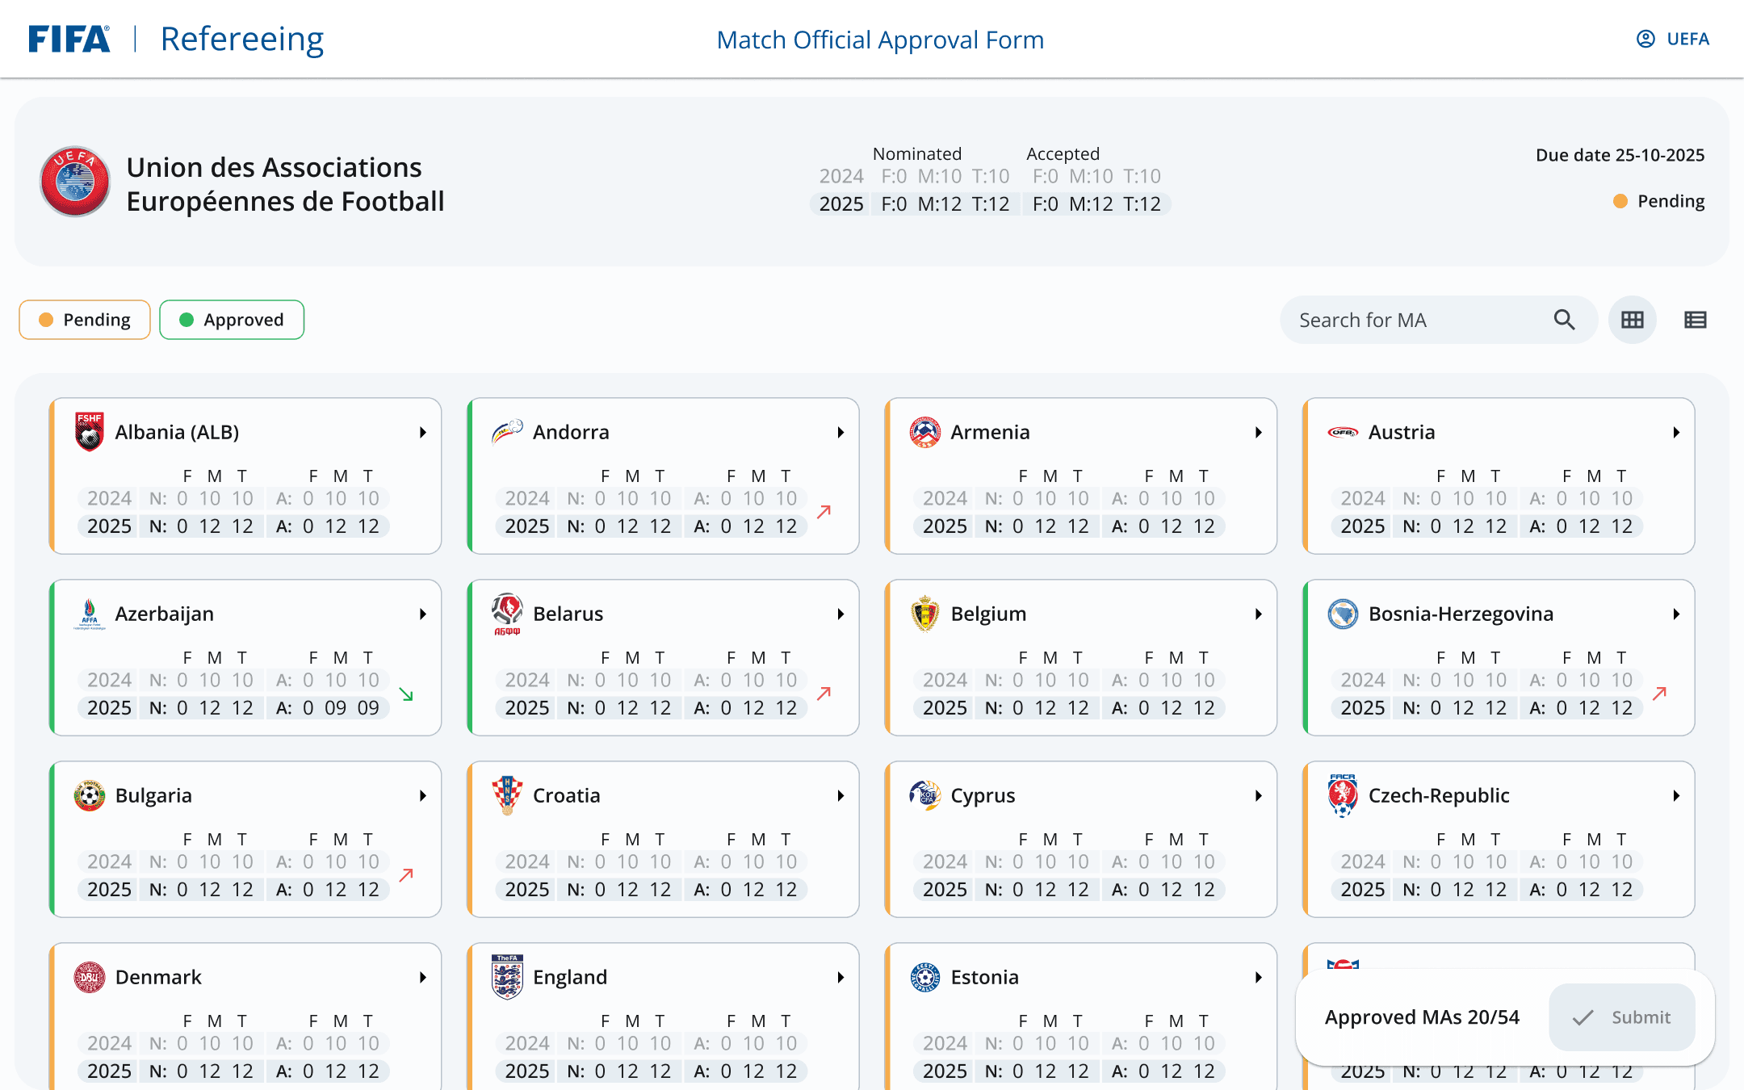1744x1090 pixels.
Task: Click the Belgium federation crest
Action: pyautogui.click(x=925, y=614)
